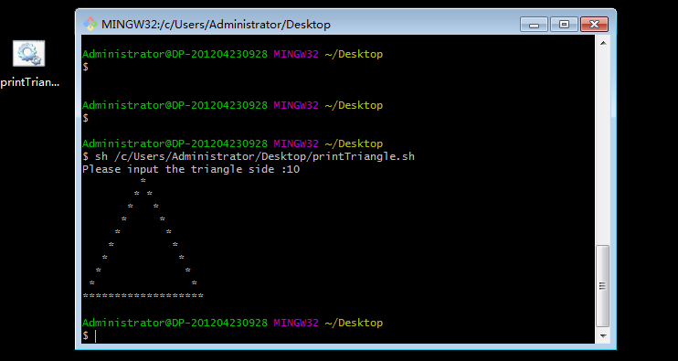The width and height of the screenshot is (678, 361).
Task: Maximize the MINGW32 terminal window
Action: 564,25
